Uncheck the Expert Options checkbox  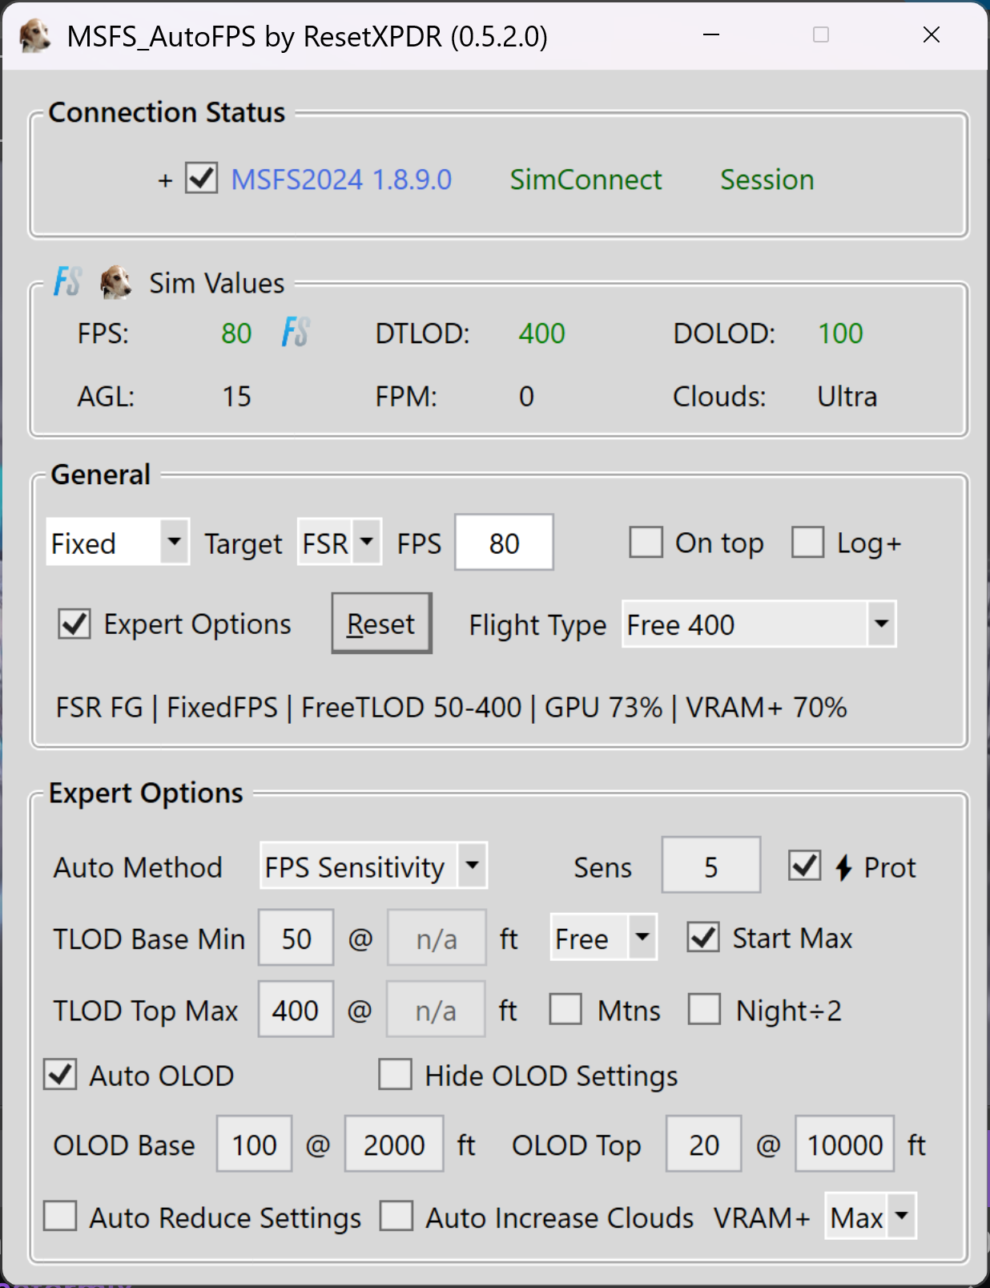[74, 624]
